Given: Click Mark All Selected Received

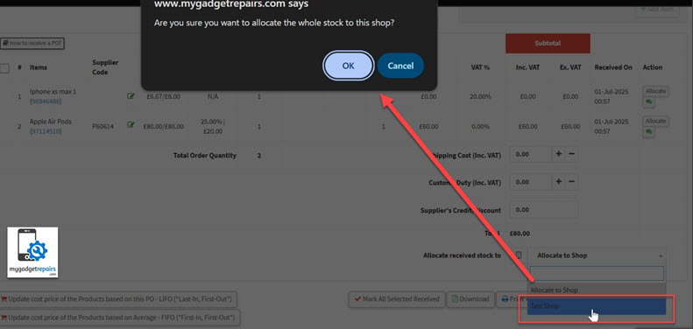Looking at the screenshot, I should [x=397, y=299].
